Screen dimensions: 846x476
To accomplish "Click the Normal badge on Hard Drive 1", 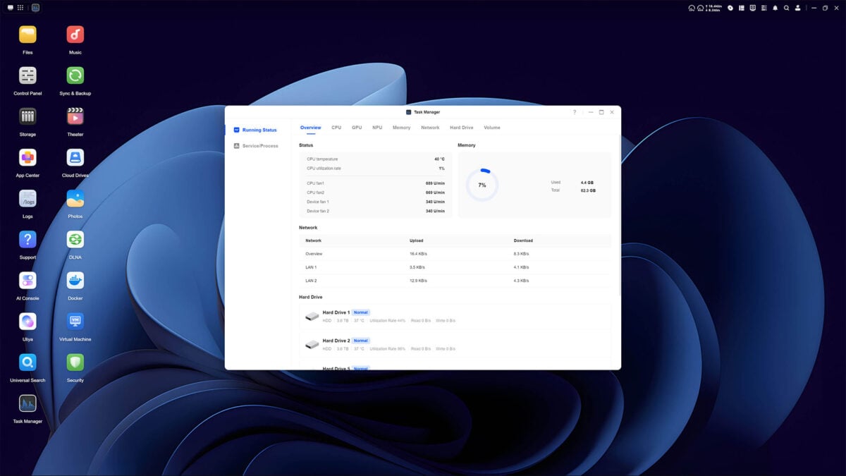I will 360,312.
